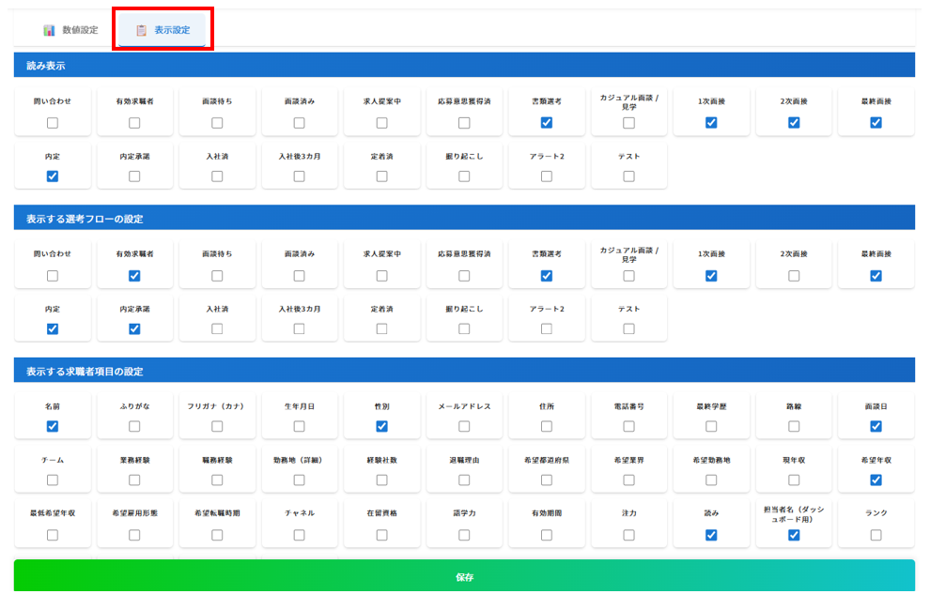
Task: Uncheck 有効求職者 in 表示する選考フローの設定
Action: pyautogui.click(x=134, y=276)
